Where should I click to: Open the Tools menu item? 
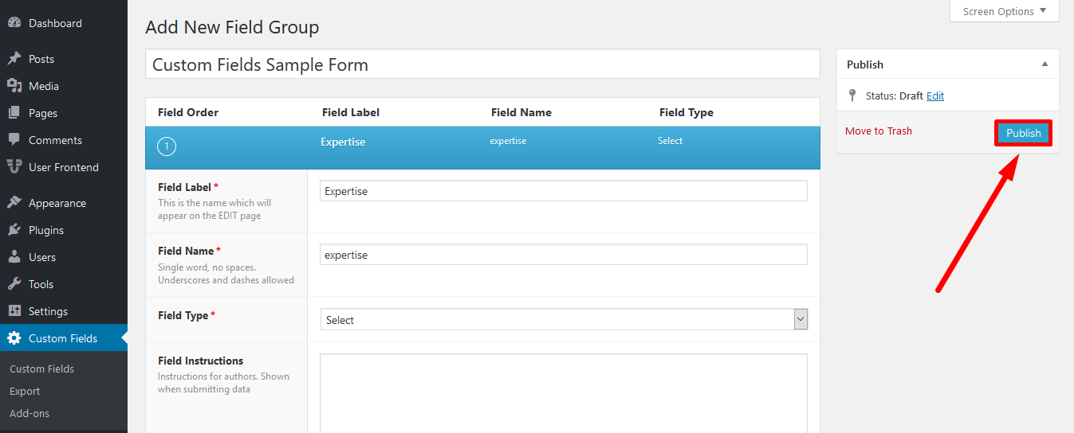(x=41, y=284)
